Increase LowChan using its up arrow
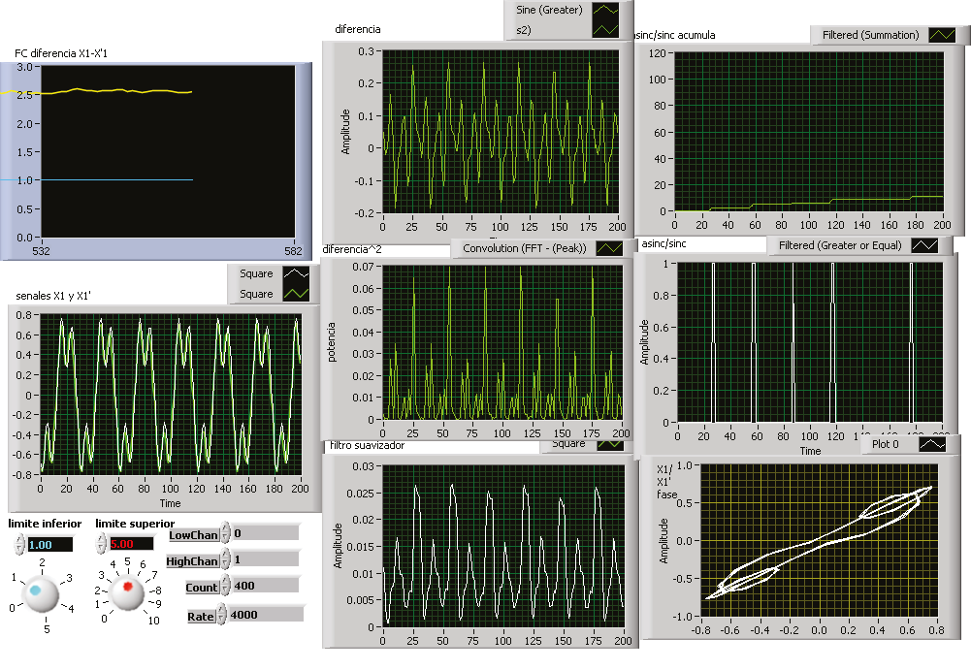 tap(226, 528)
